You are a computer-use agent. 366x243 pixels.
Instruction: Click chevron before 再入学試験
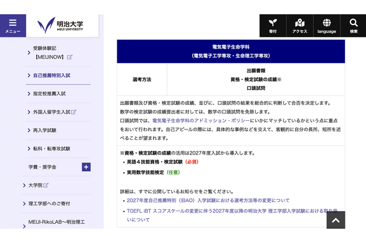point(29,131)
